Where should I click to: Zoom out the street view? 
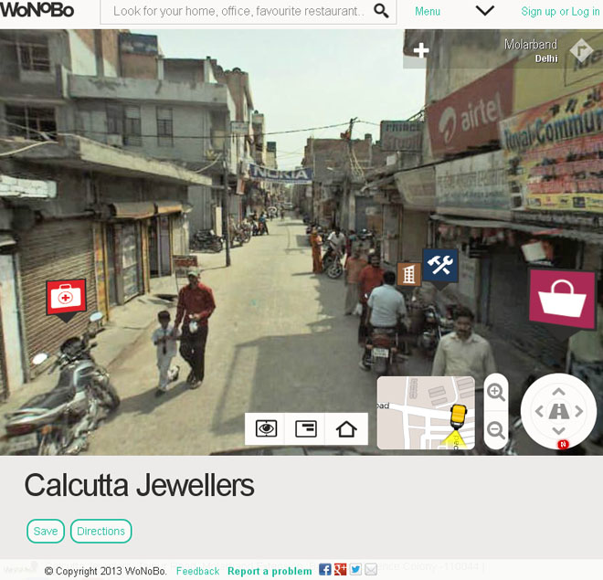pyautogui.click(x=496, y=430)
